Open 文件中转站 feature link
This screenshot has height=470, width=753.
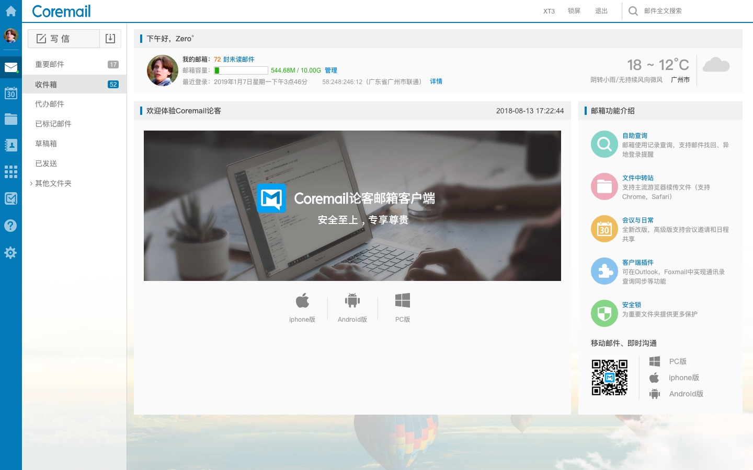click(x=638, y=178)
